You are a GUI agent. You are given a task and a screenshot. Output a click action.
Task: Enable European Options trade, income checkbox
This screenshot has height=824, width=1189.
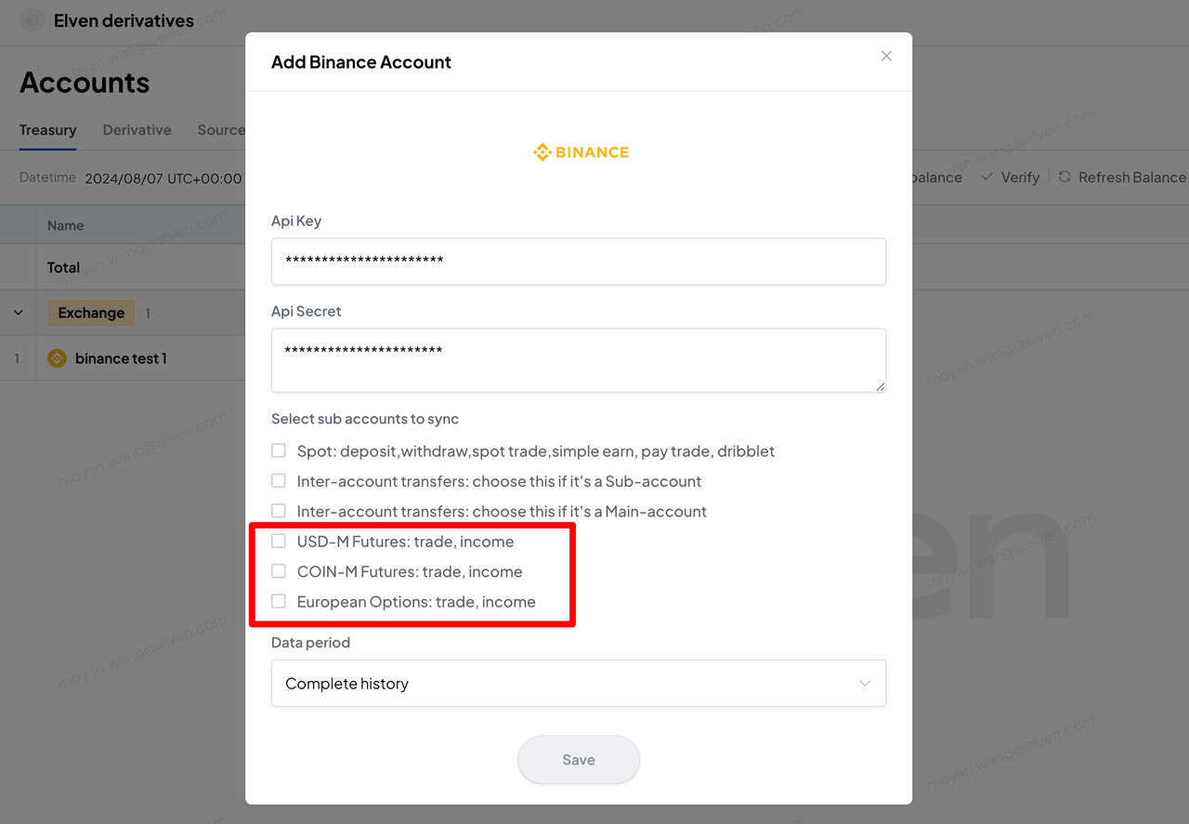(279, 601)
